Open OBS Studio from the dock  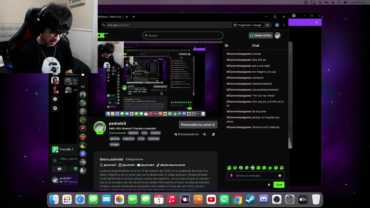(277, 199)
